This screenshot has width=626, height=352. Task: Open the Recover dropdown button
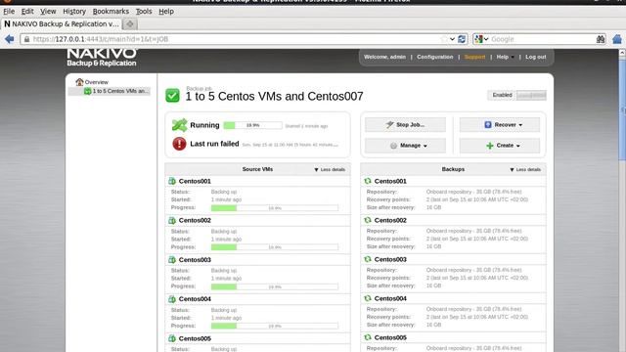pyautogui.click(x=500, y=125)
